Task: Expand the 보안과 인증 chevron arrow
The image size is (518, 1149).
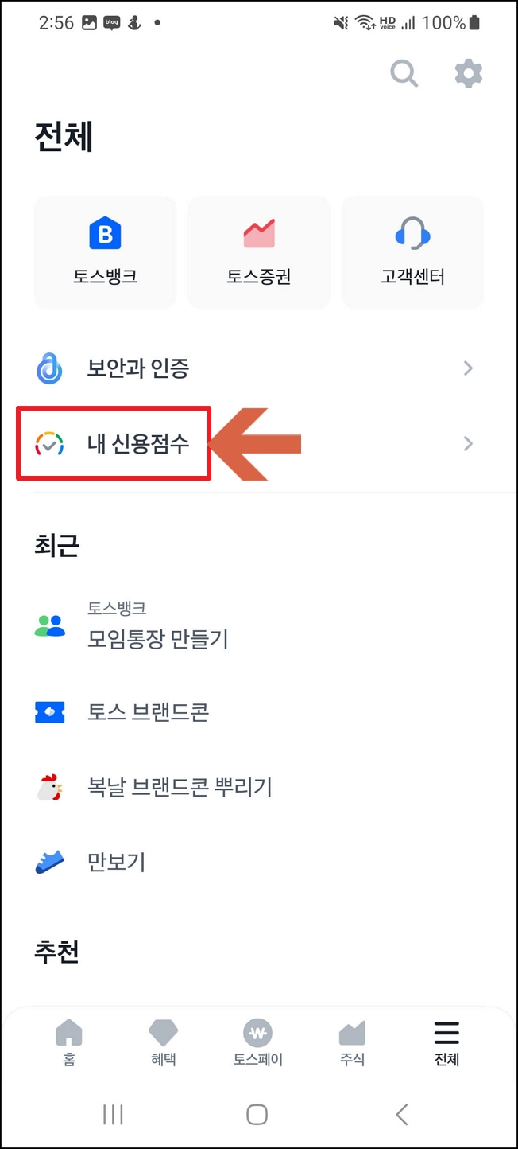Action: pyautogui.click(x=468, y=368)
